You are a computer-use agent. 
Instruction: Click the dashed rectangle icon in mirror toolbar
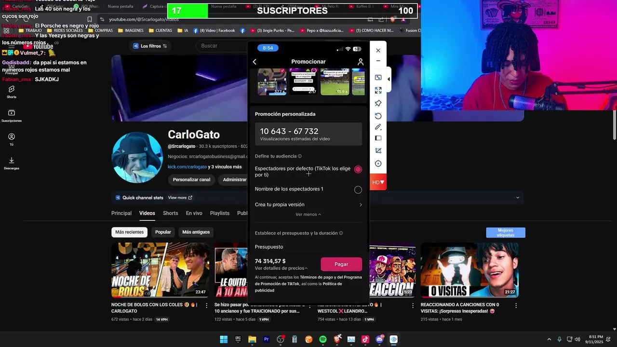378,138
